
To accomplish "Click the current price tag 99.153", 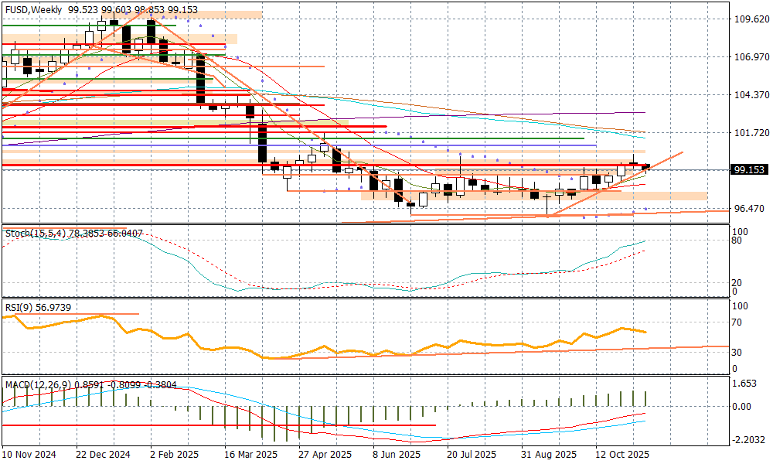I will pos(748,170).
